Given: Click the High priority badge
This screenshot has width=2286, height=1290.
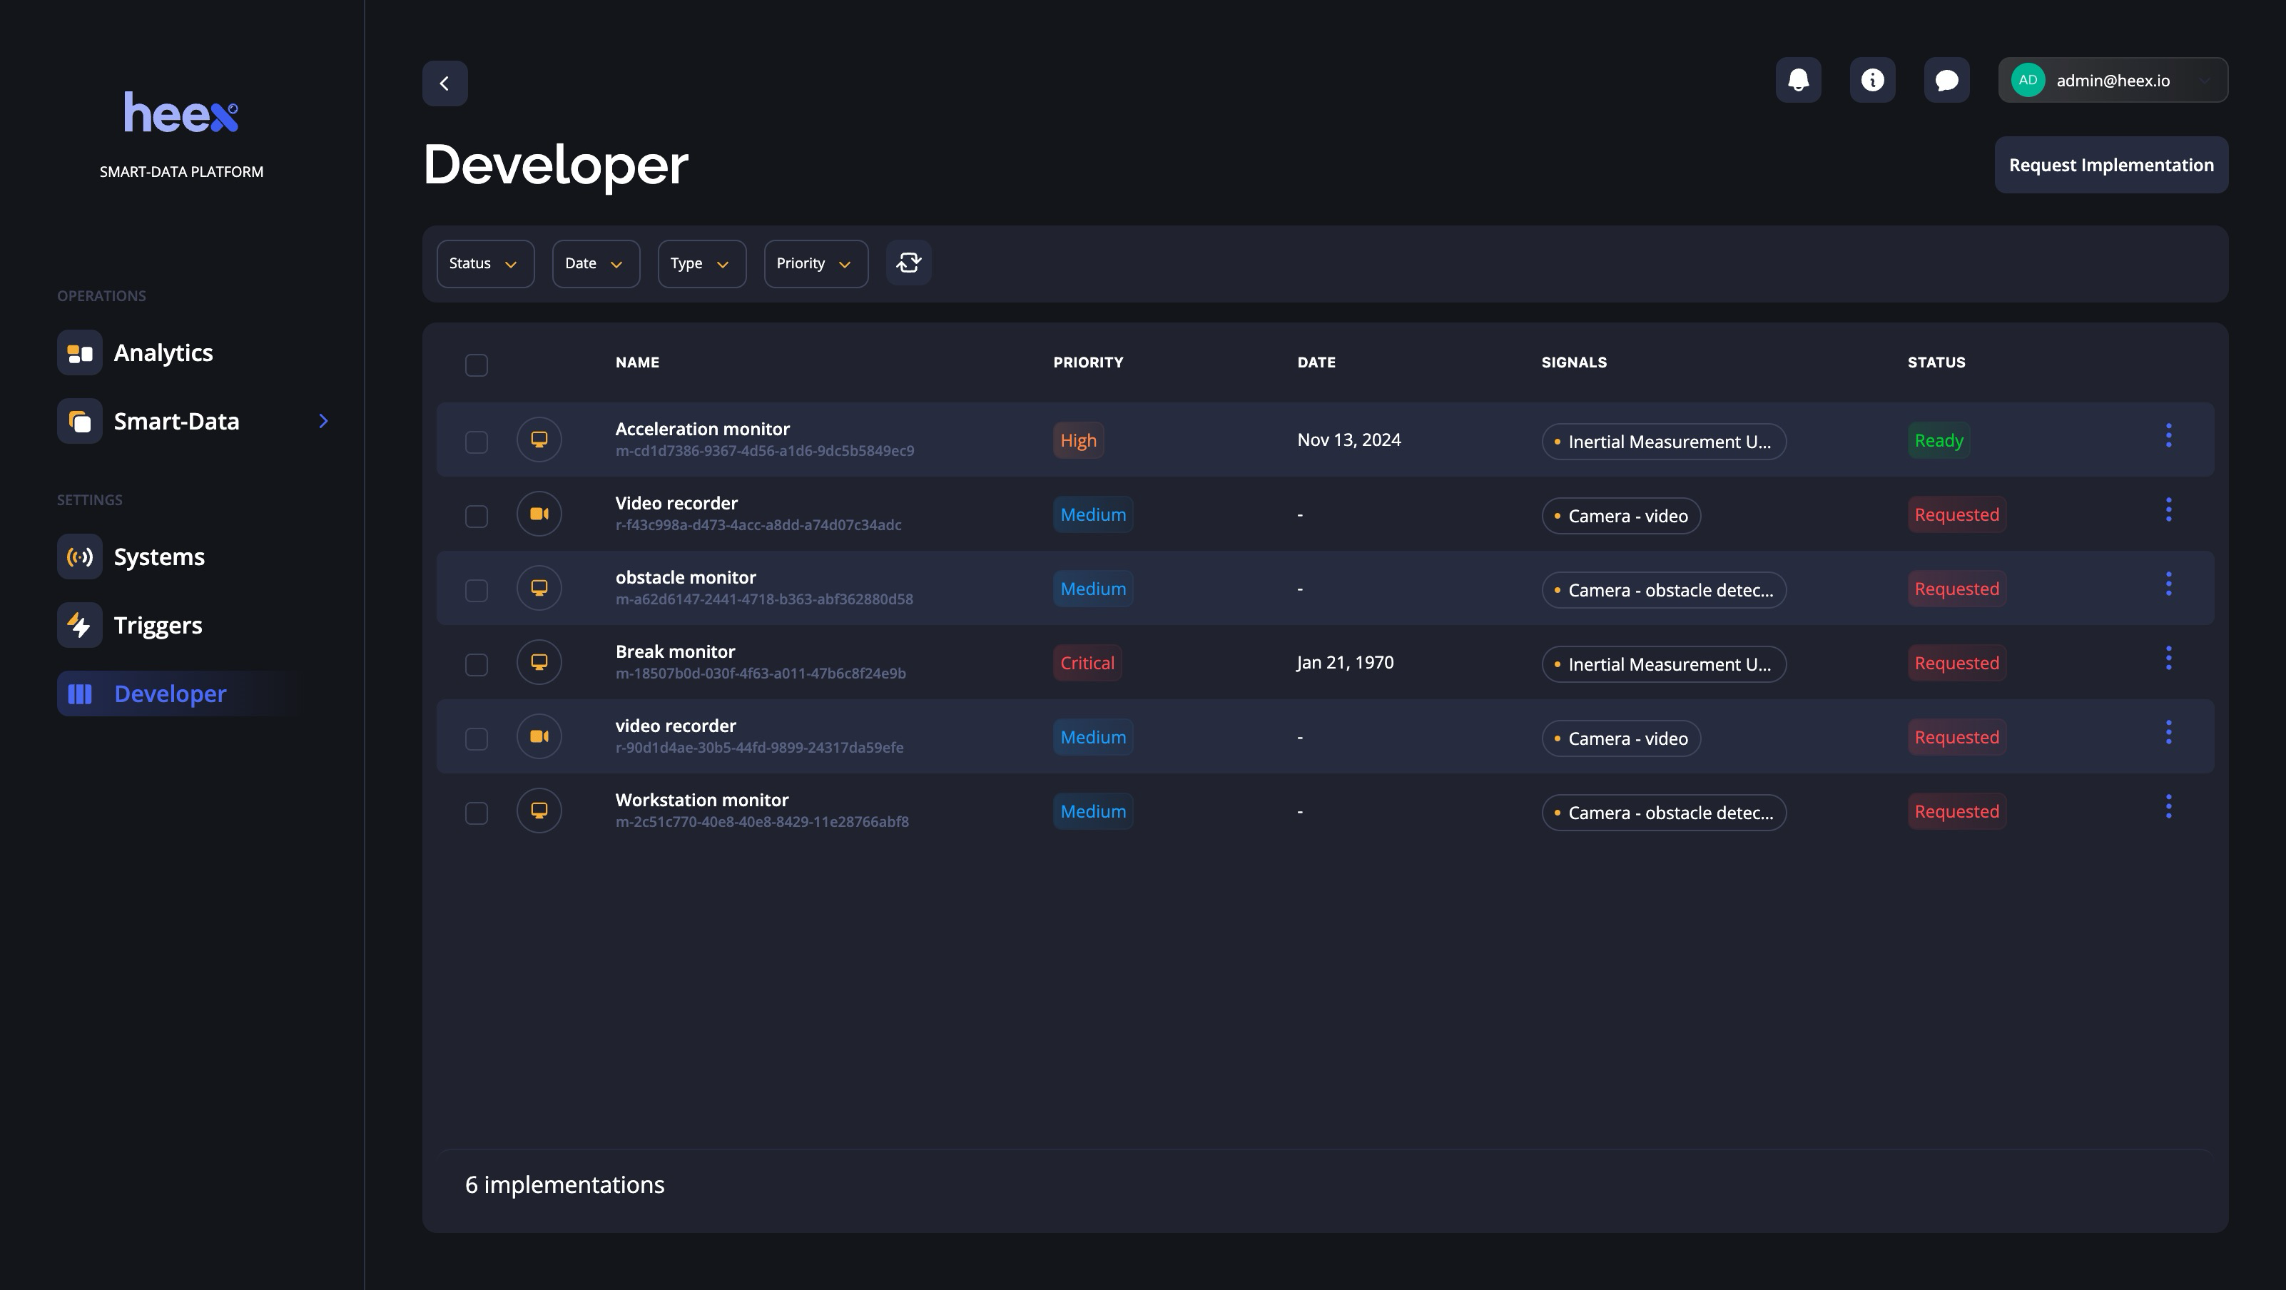Looking at the screenshot, I should [x=1078, y=441].
